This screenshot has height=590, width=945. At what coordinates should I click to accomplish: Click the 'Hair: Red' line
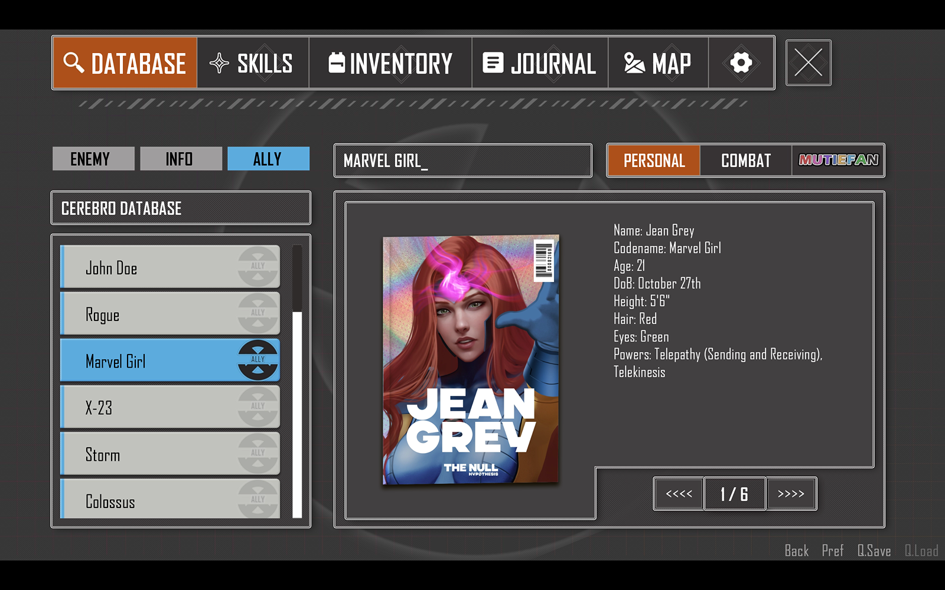(x=636, y=319)
